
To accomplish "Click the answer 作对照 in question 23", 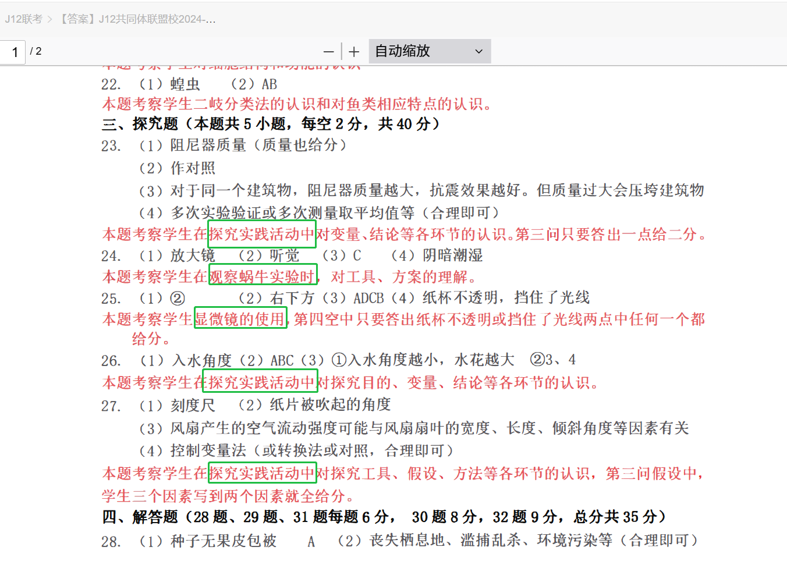I will 193,168.
